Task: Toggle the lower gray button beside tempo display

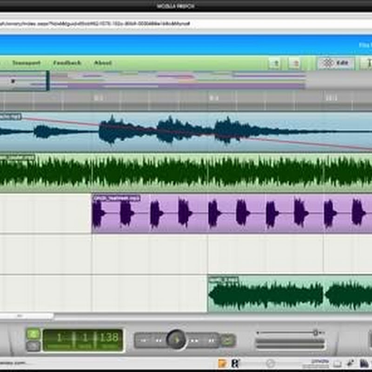Action: point(33,345)
